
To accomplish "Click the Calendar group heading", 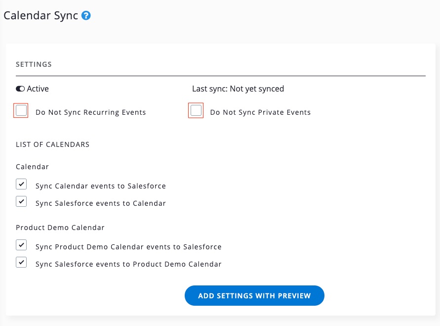I will tap(33, 167).
